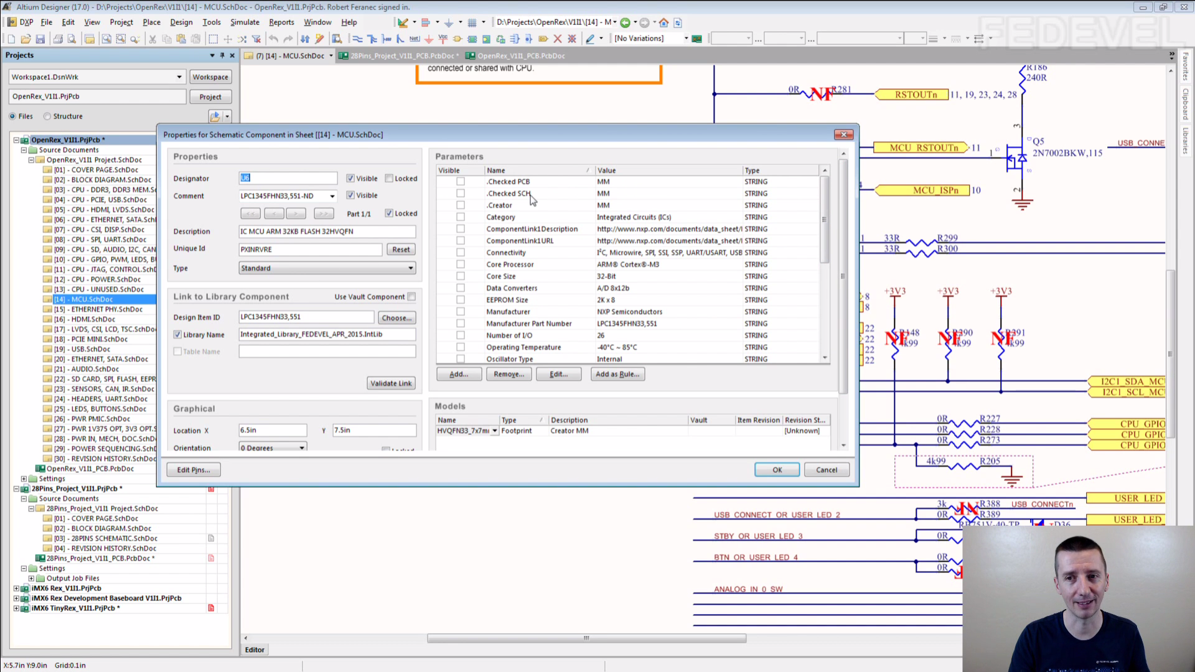Click the Design Item ID field
Screen dimensions: 1195x672
point(306,317)
